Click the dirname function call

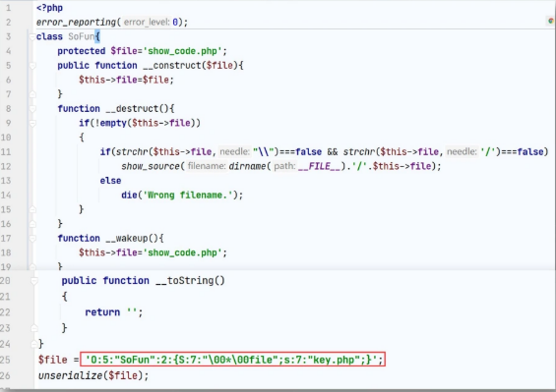247,166
